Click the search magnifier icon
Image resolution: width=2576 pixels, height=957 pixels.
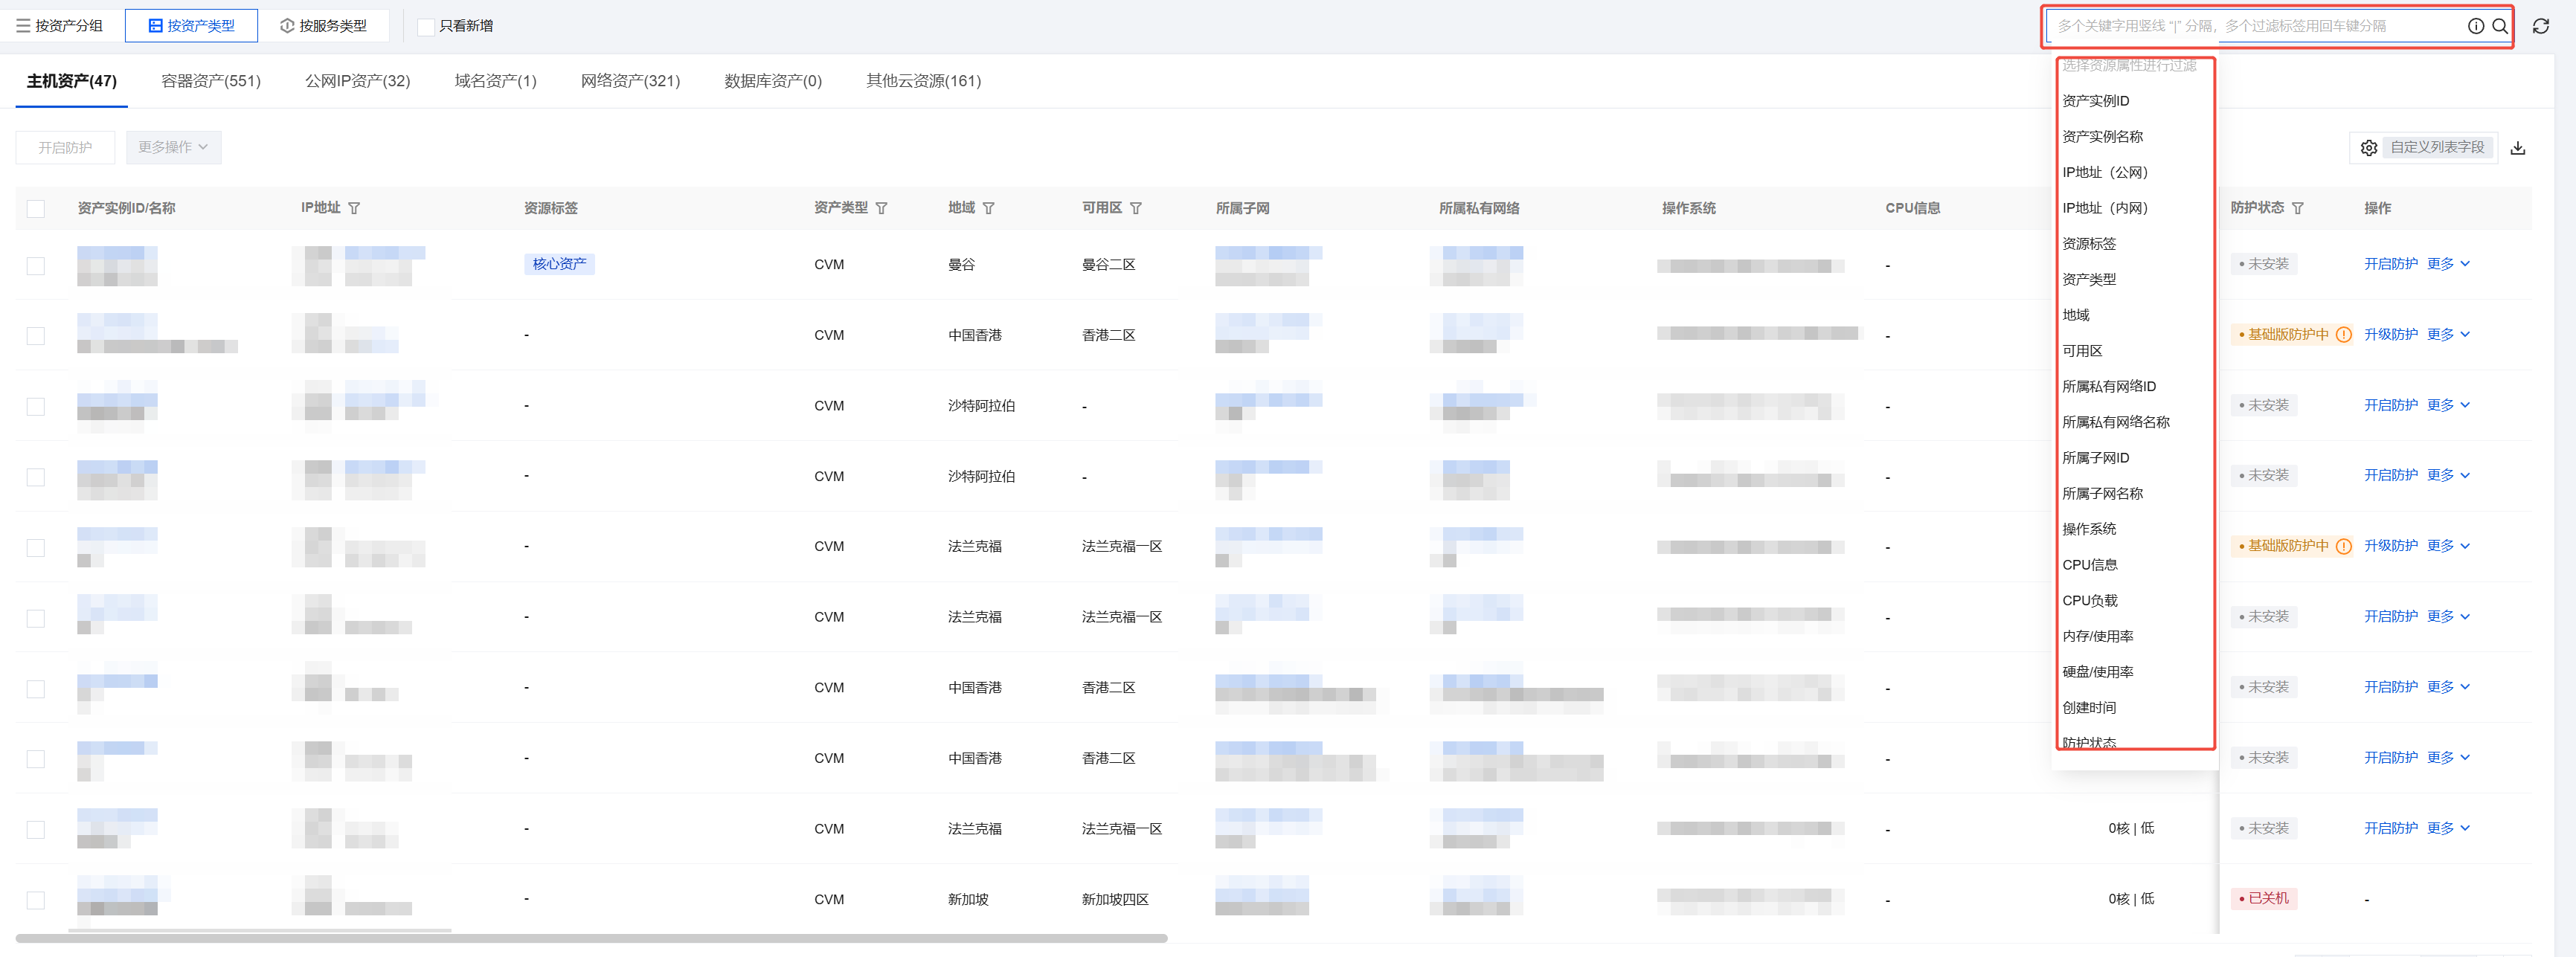[x=2499, y=26]
